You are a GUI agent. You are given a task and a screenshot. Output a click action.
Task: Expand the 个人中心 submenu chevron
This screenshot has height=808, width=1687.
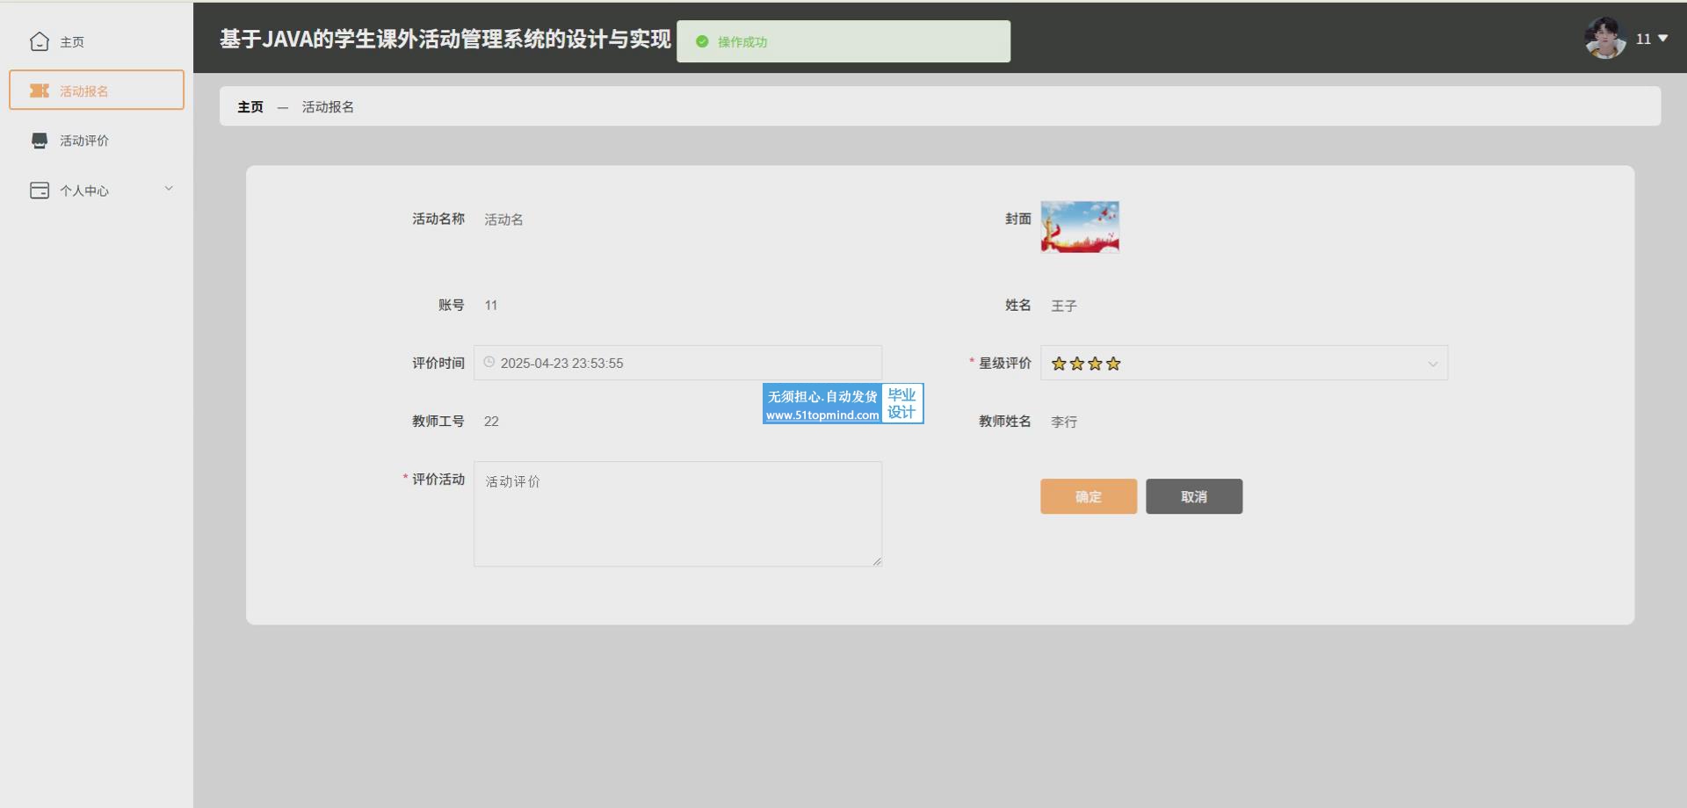pos(169,189)
